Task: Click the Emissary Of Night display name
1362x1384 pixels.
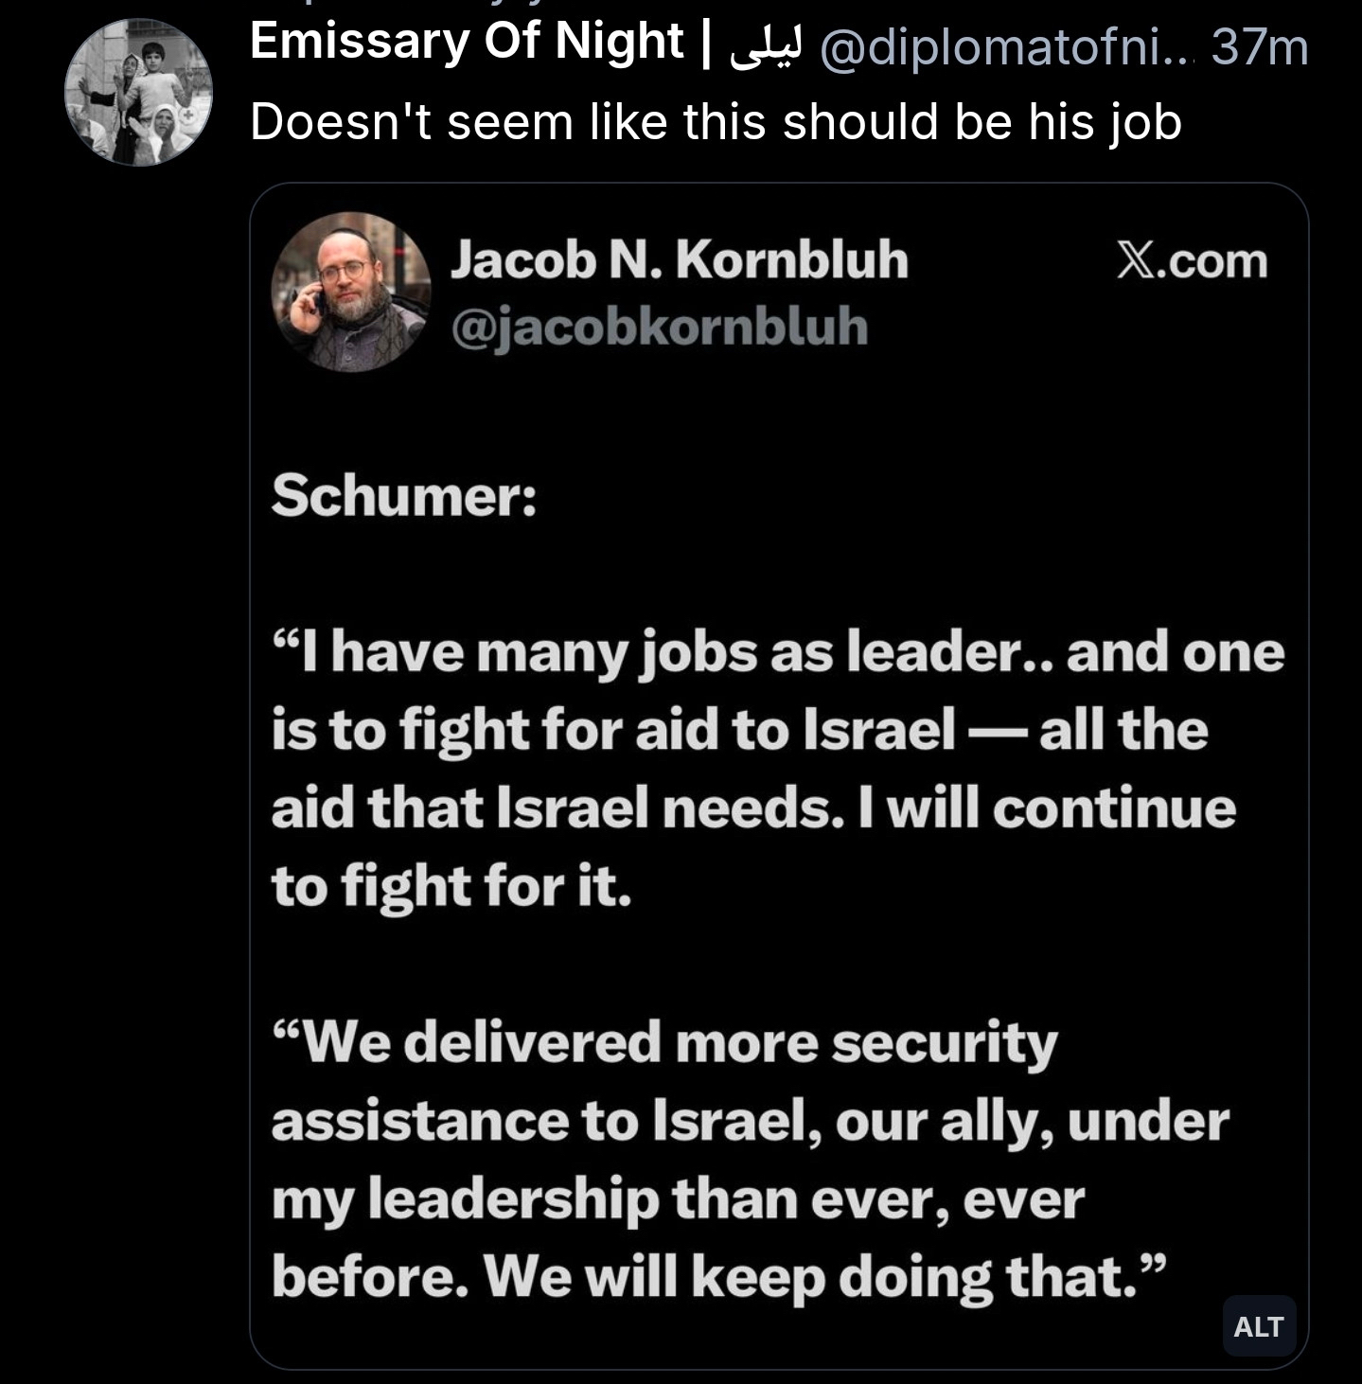Action: [466, 42]
